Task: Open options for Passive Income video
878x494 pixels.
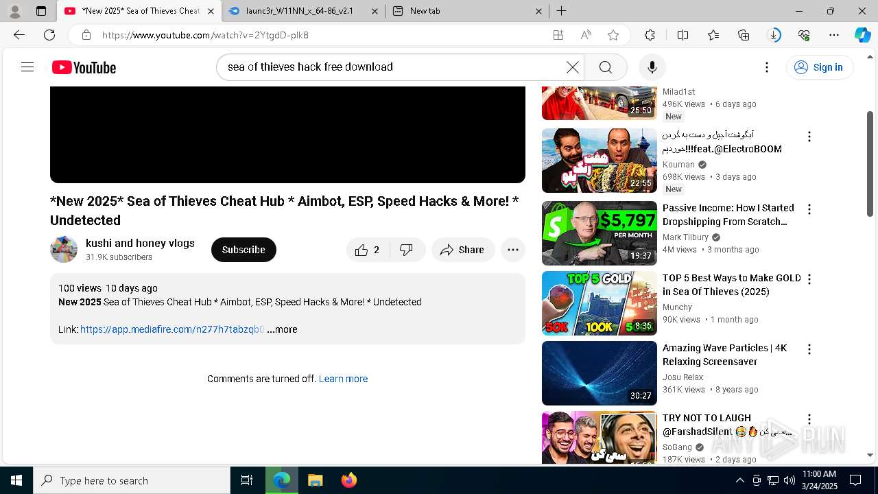Action: (x=809, y=209)
